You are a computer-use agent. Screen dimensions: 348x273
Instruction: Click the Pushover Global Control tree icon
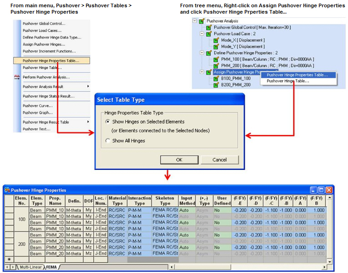[x=209, y=27]
